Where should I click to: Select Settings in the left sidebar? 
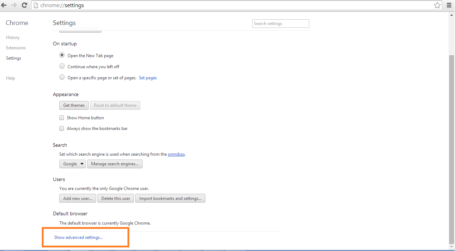[14, 58]
